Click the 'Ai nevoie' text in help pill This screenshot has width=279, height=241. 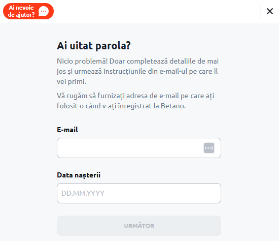[21, 8]
